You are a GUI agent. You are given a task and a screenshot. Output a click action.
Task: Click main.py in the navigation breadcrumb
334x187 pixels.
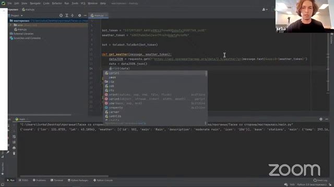pyautogui.click(x=28, y=9)
